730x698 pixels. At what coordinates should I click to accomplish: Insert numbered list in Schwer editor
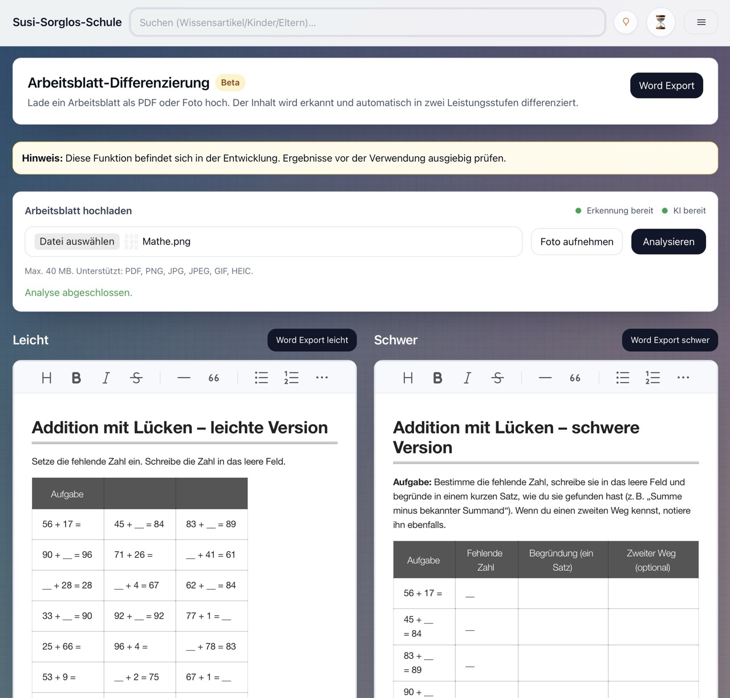tap(652, 378)
